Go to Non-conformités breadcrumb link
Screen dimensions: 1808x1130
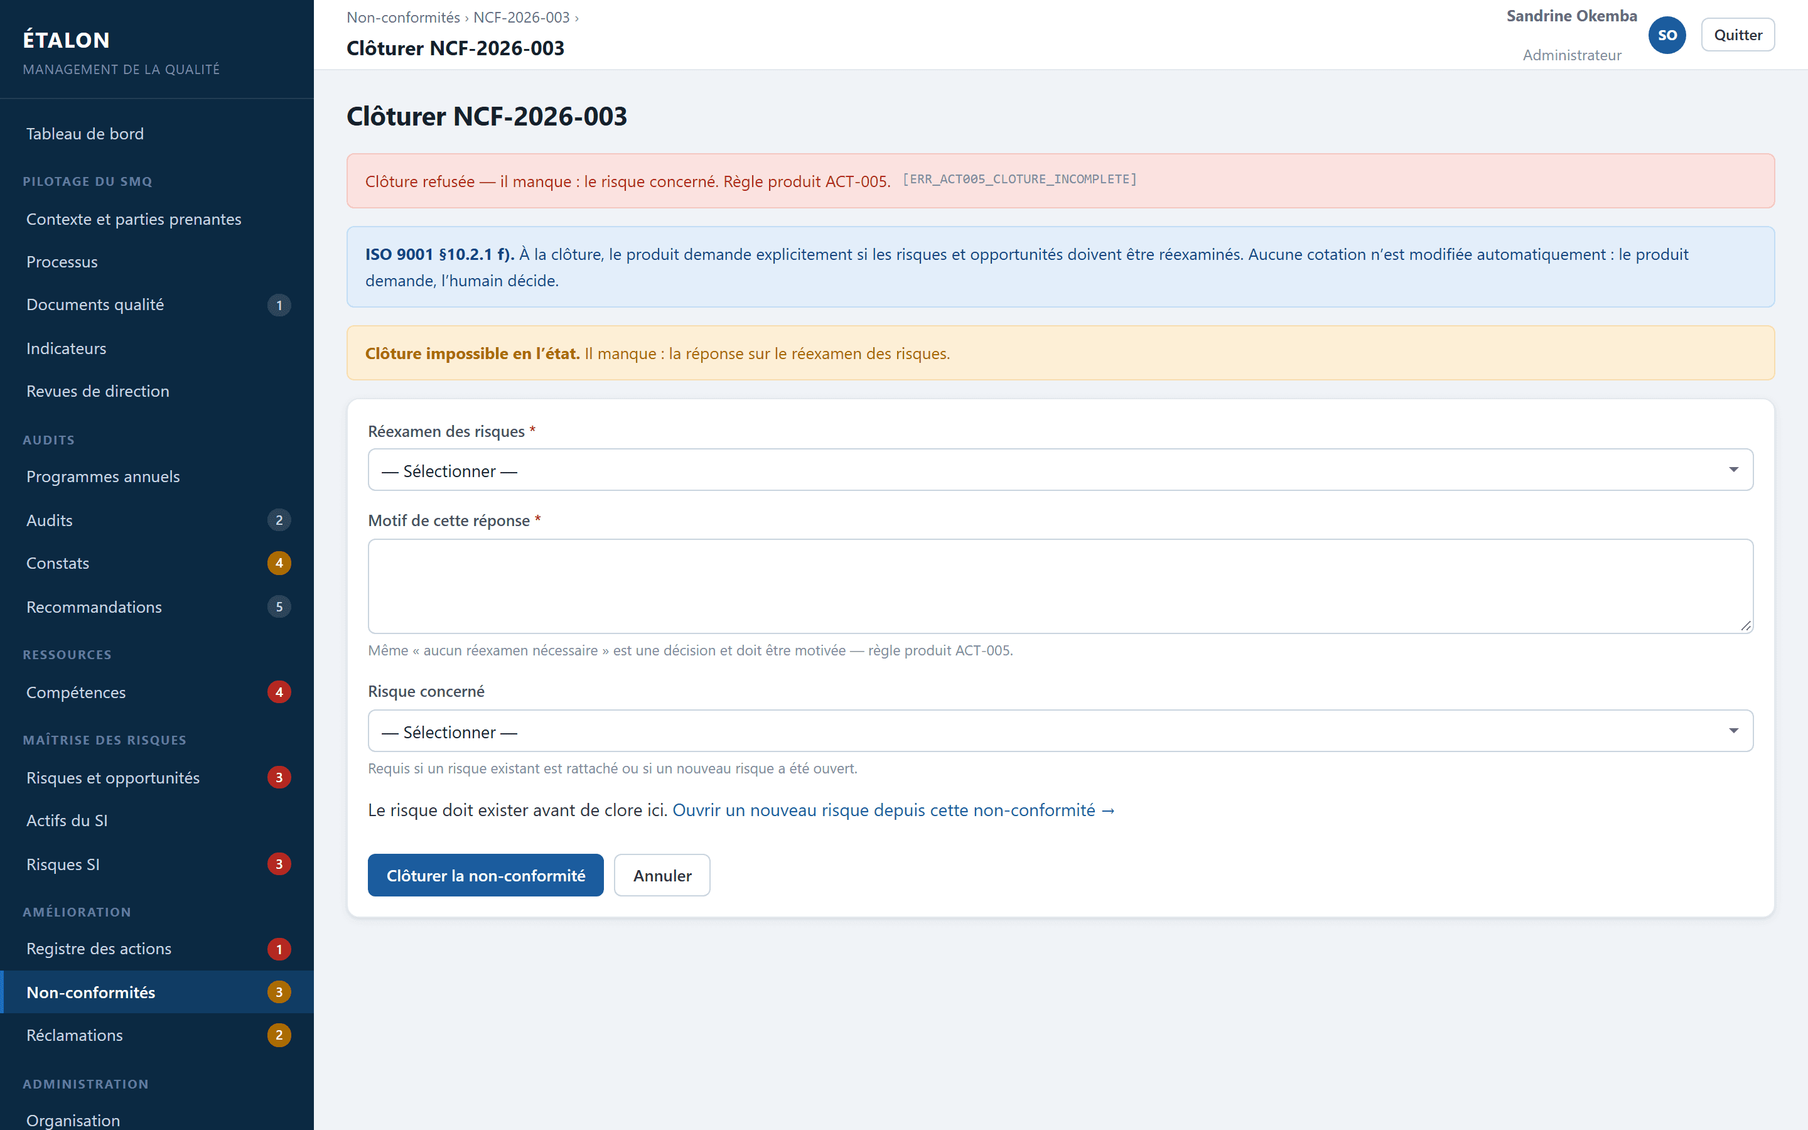click(x=404, y=17)
